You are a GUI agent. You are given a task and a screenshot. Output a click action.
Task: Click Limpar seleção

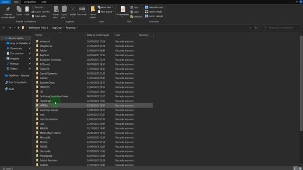coord(153,12)
